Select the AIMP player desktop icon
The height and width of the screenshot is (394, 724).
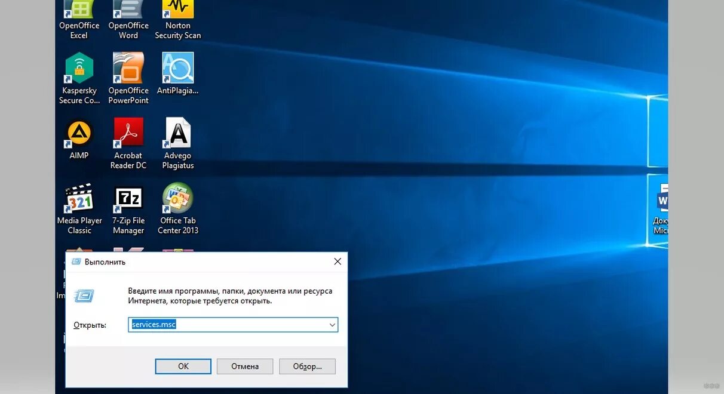click(79, 138)
